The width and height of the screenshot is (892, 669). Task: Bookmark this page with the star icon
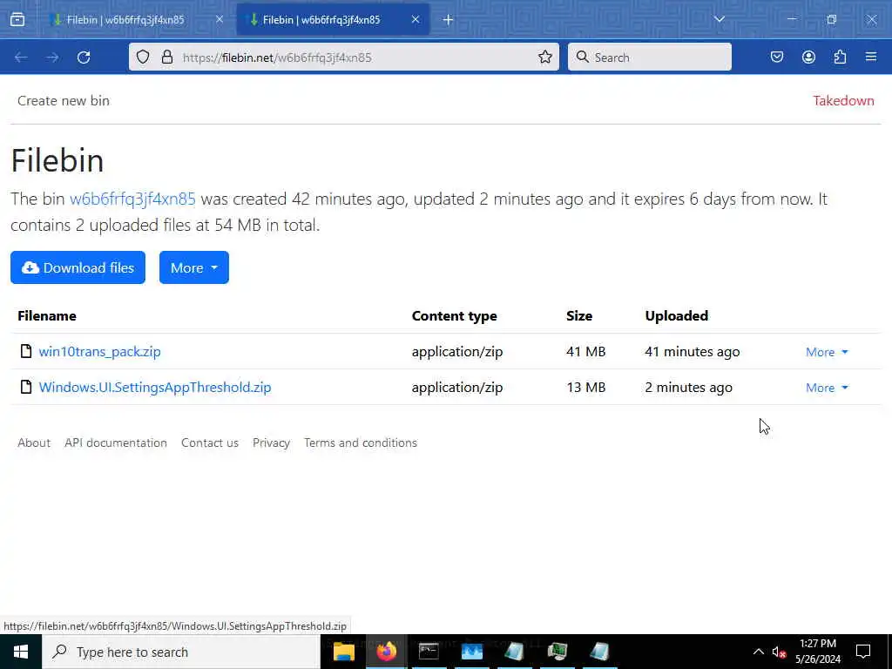pyautogui.click(x=545, y=57)
